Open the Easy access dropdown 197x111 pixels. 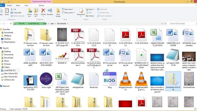click(68, 13)
